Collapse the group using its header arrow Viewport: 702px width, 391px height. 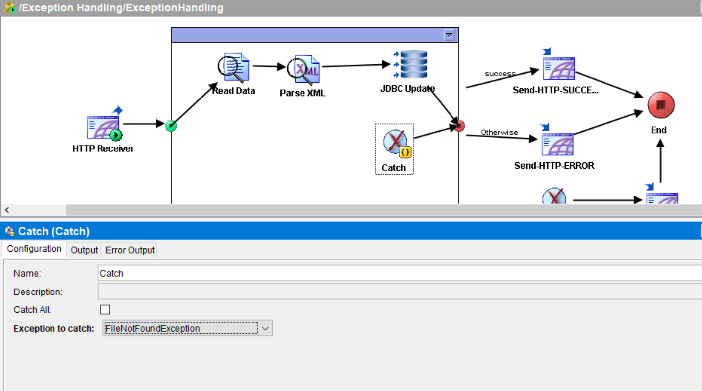450,35
